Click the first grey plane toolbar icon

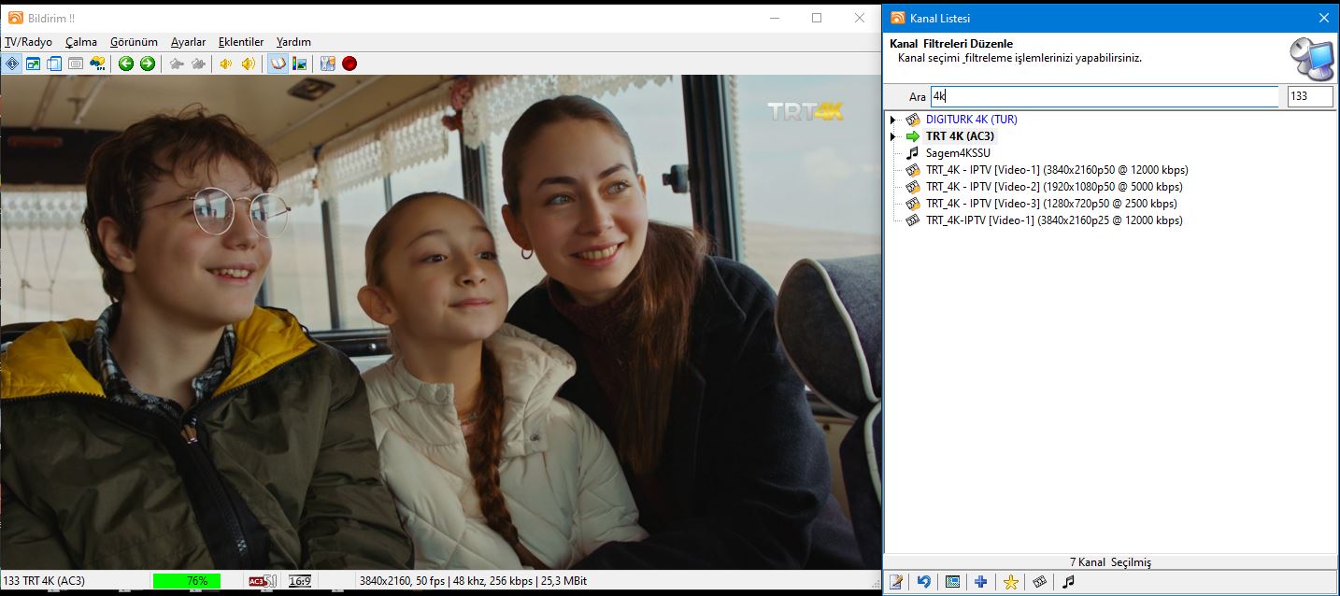(177, 64)
